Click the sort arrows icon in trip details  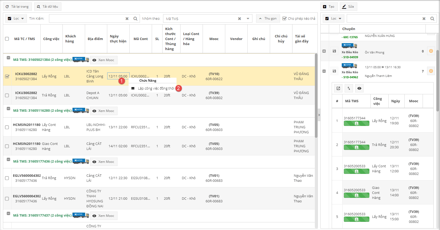[x=349, y=88]
